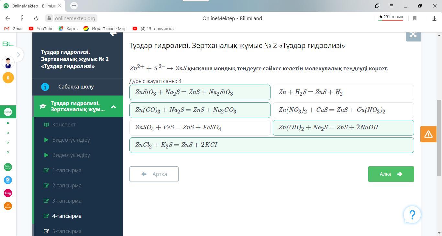Click the browser bookmark icon
The width and height of the screenshot is (442, 236).
[x=415, y=18]
